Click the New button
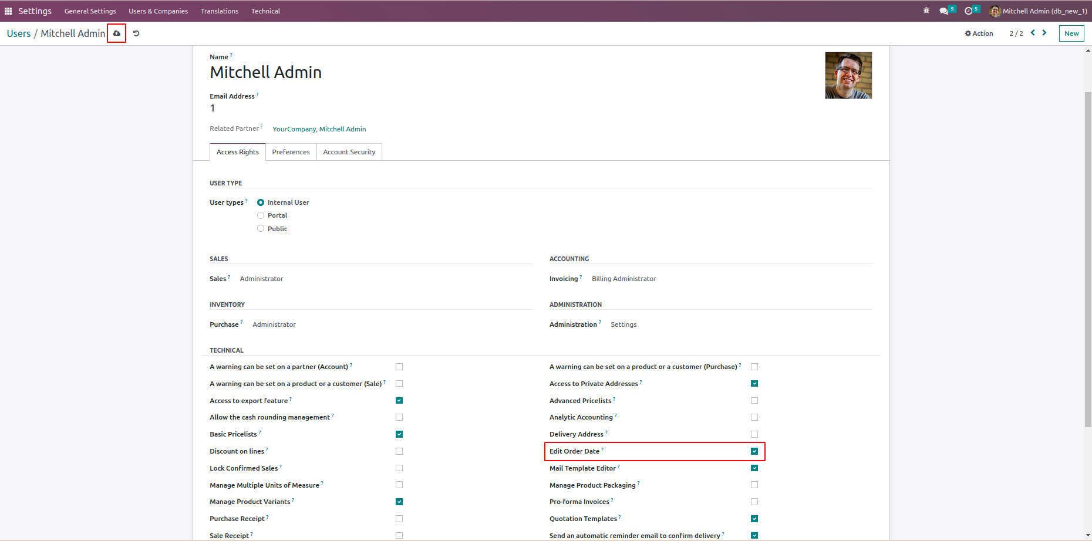The width and height of the screenshot is (1092, 541). 1071,33
